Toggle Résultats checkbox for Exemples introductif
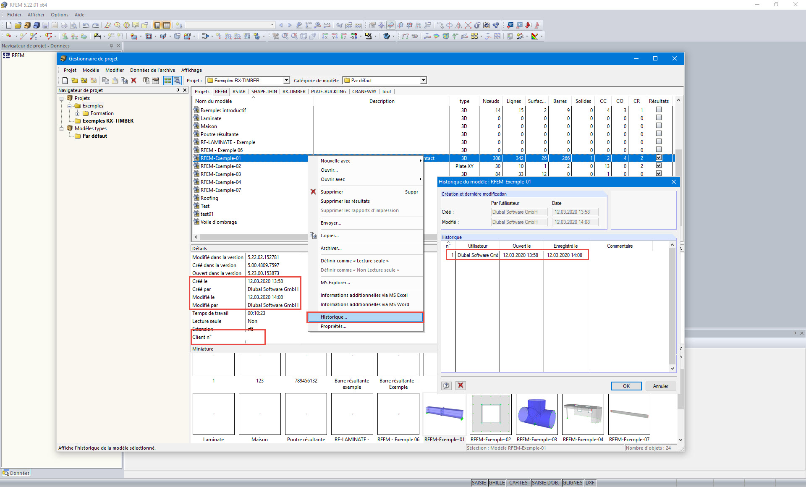Screen dimensions: 806x487 pyautogui.click(x=659, y=110)
